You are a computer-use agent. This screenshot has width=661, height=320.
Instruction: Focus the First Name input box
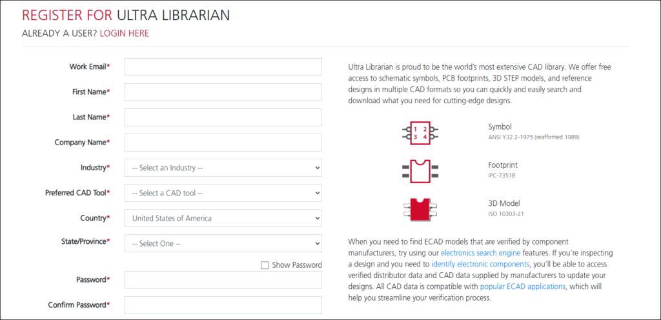223,92
